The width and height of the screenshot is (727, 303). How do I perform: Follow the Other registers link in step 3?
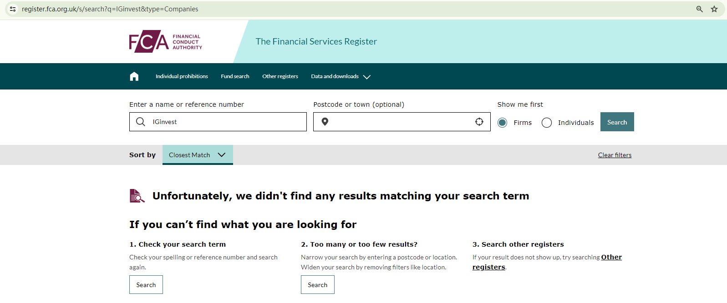[x=611, y=257]
